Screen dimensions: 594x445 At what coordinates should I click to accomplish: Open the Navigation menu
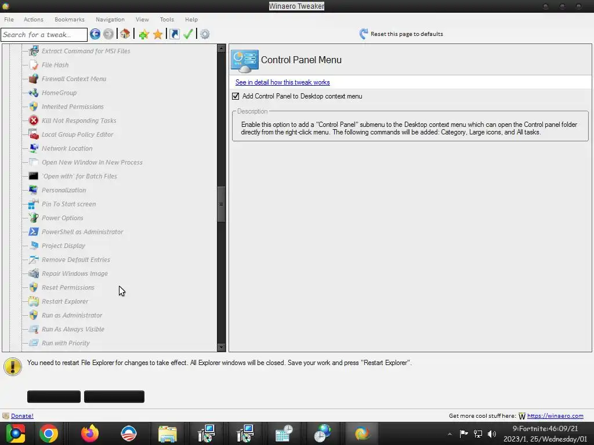pos(110,19)
